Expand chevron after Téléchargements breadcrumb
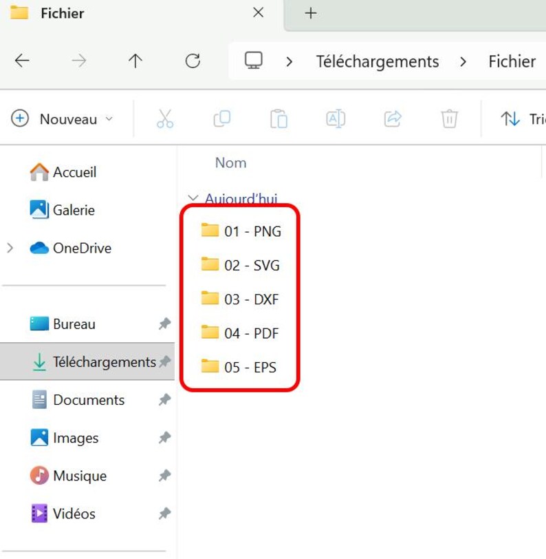Screen dimensions: 546x559 (463, 62)
